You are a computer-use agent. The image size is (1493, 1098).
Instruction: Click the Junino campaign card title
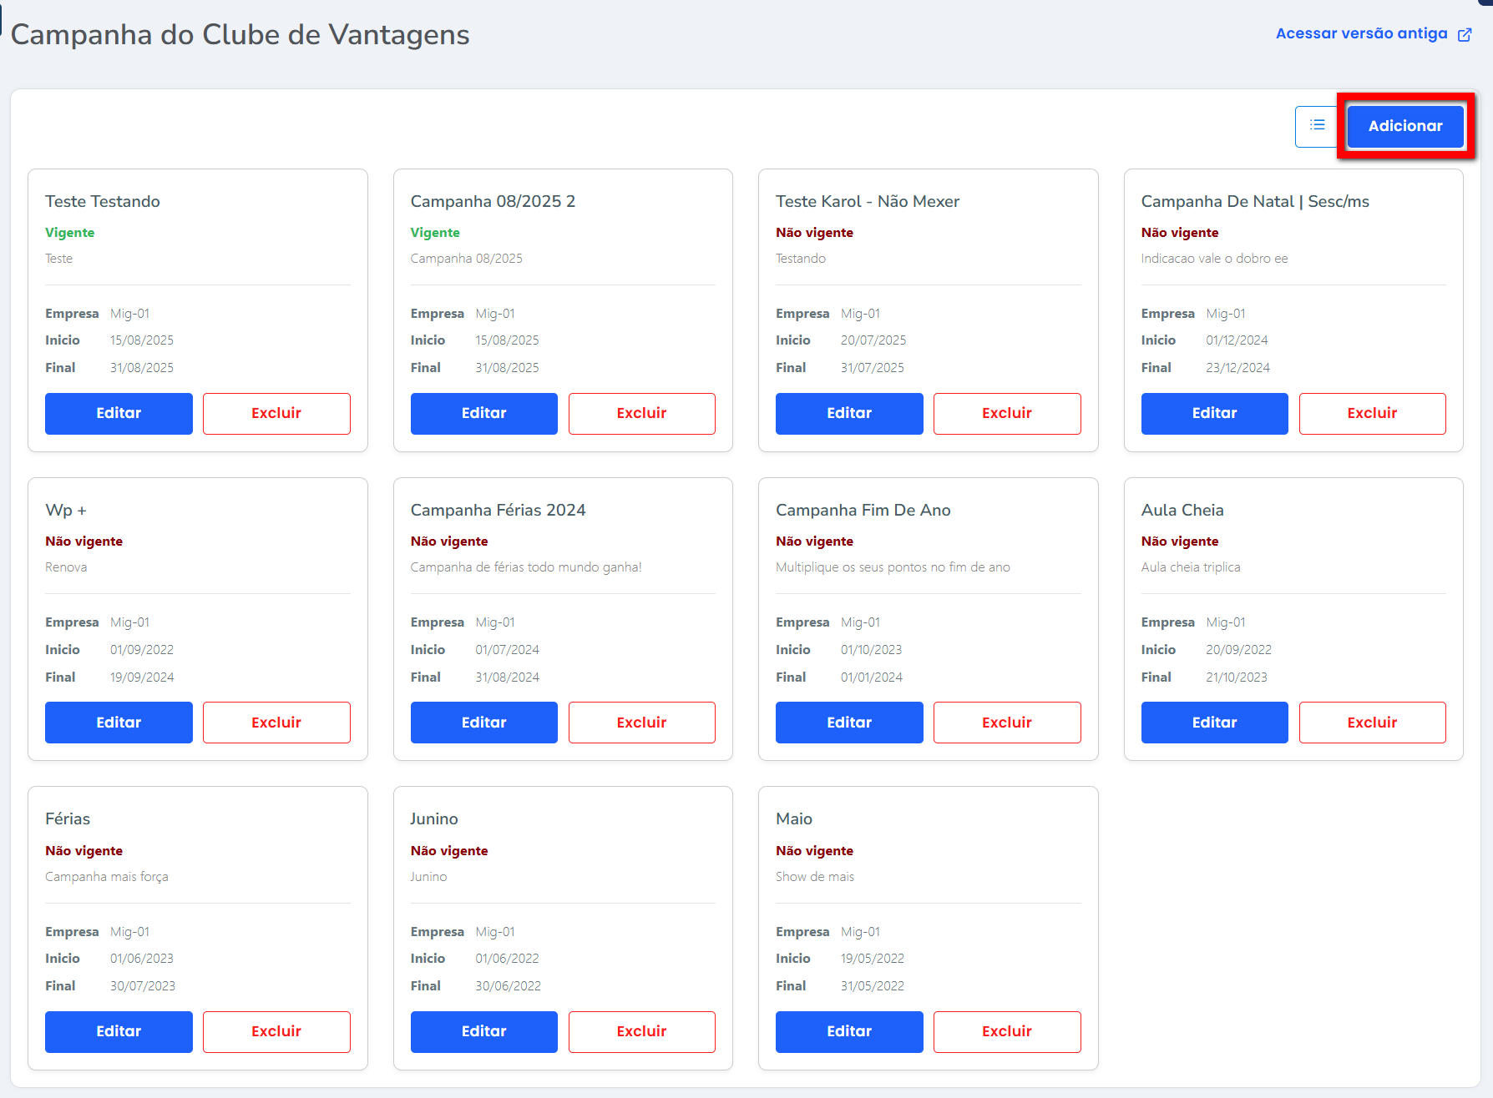click(434, 818)
